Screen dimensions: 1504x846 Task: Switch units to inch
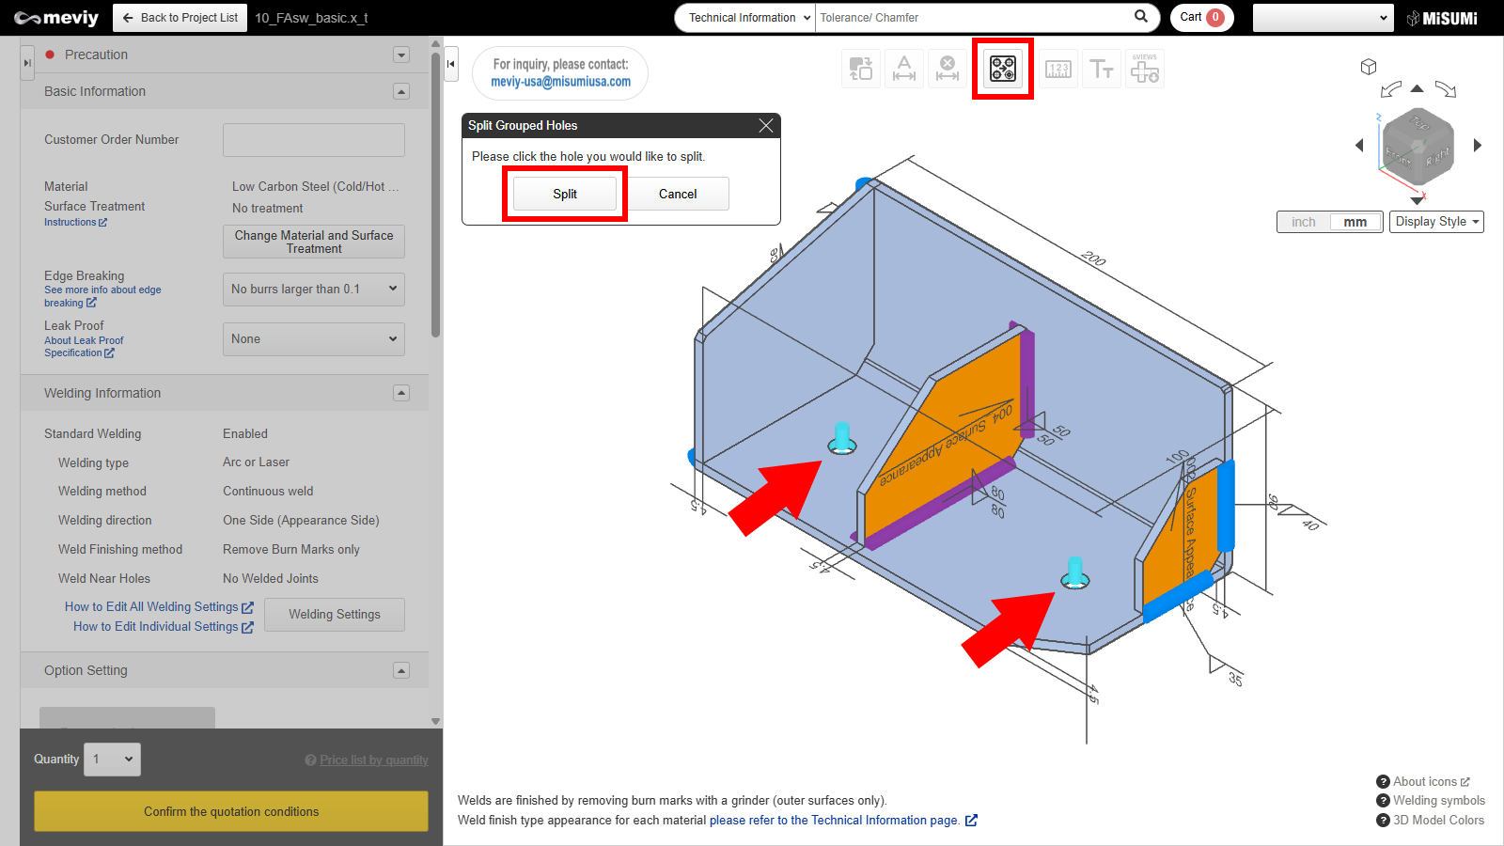tap(1304, 222)
